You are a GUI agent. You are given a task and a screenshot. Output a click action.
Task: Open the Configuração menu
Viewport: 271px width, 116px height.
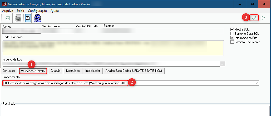(x=37, y=11)
